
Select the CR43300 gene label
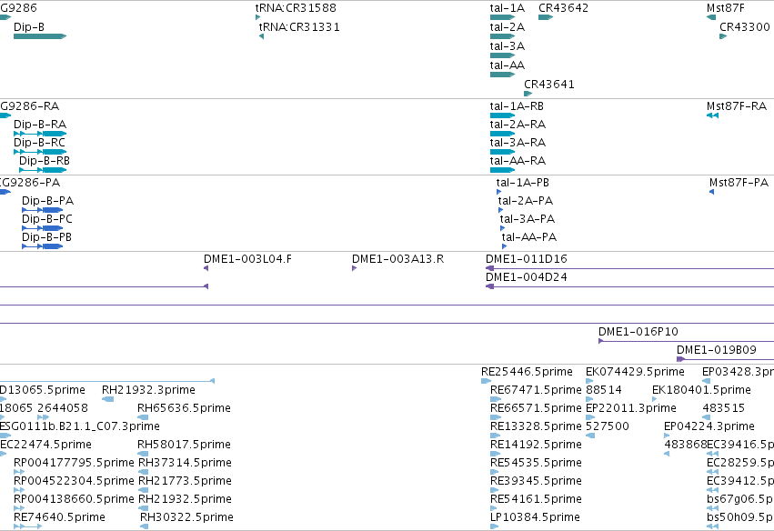[745, 27]
